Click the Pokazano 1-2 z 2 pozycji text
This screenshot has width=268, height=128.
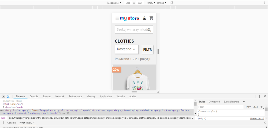point(132,59)
